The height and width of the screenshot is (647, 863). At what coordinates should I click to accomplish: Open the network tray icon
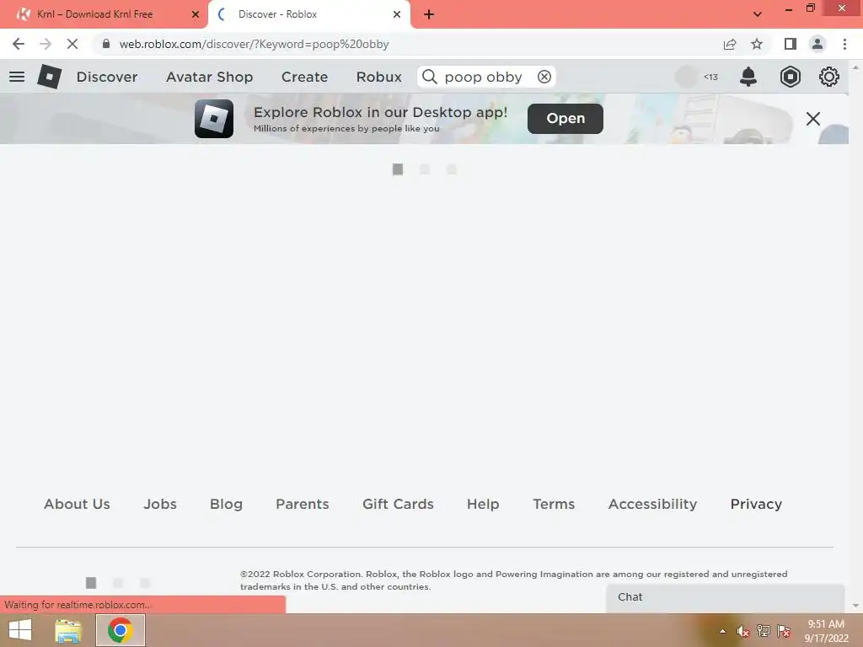click(764, 632)
